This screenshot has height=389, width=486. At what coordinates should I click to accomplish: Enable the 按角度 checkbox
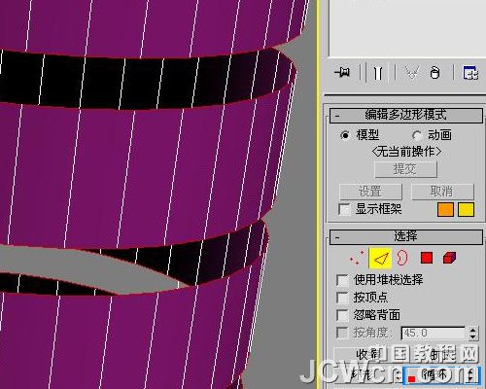pyautogui.click(x=343, y=333)
